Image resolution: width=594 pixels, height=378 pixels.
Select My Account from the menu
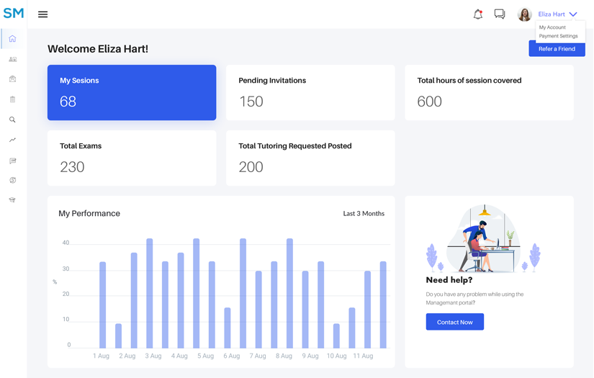(552, 27)
